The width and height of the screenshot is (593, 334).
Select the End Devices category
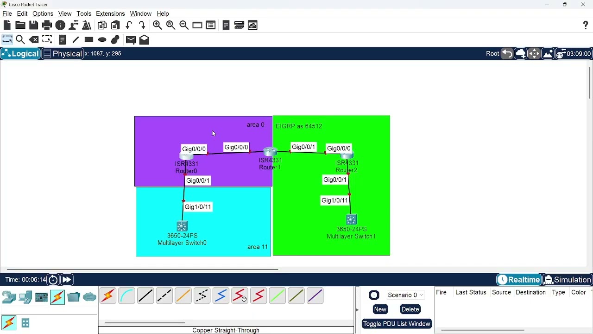25,297
